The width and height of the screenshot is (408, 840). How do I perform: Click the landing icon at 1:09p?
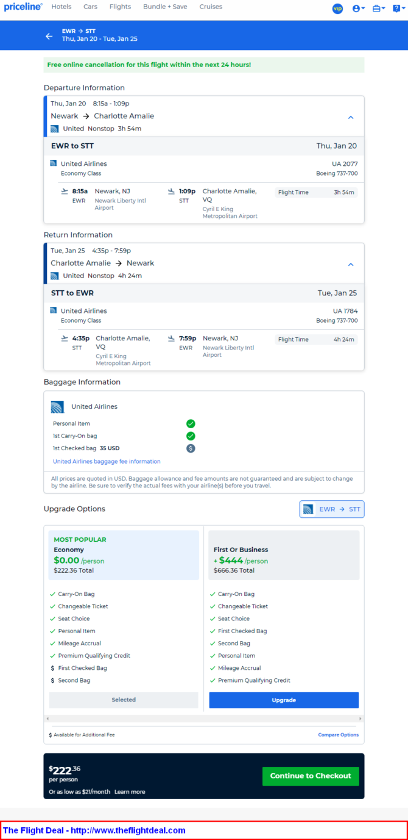click(171, 192)
